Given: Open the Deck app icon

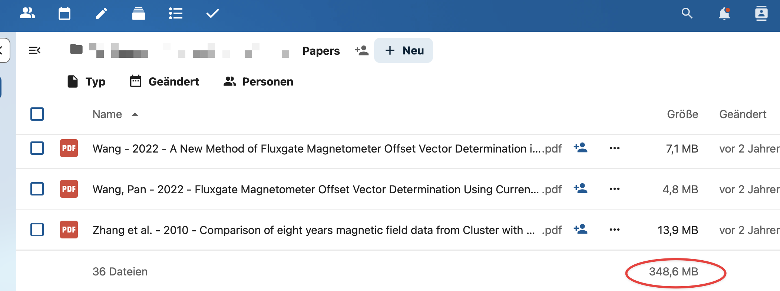Looking at the screenshot, I should coord(139,14).
